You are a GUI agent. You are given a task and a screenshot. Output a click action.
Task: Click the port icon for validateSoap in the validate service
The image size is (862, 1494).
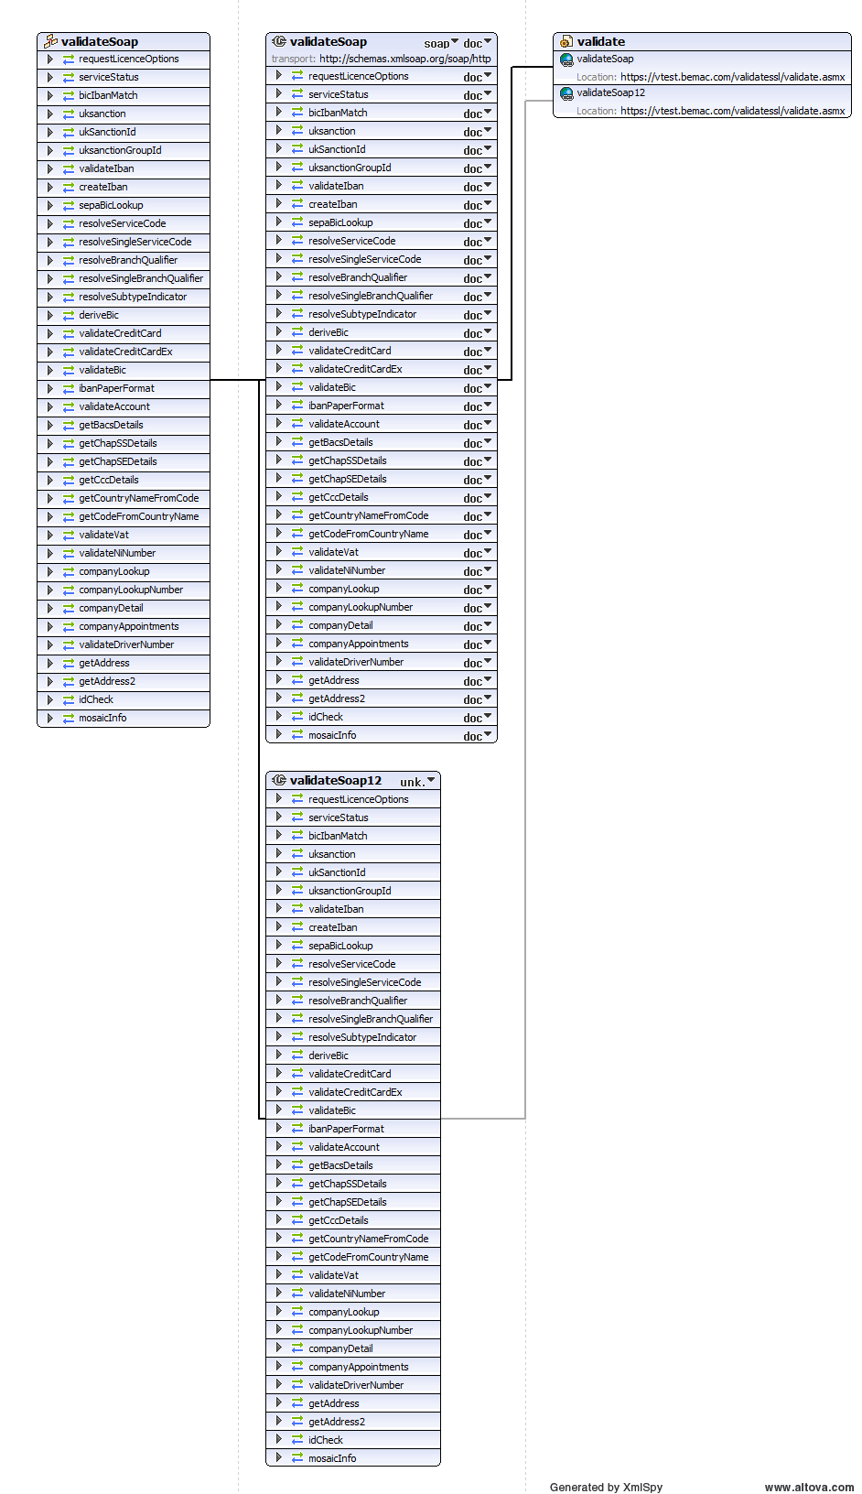(566, 60)
